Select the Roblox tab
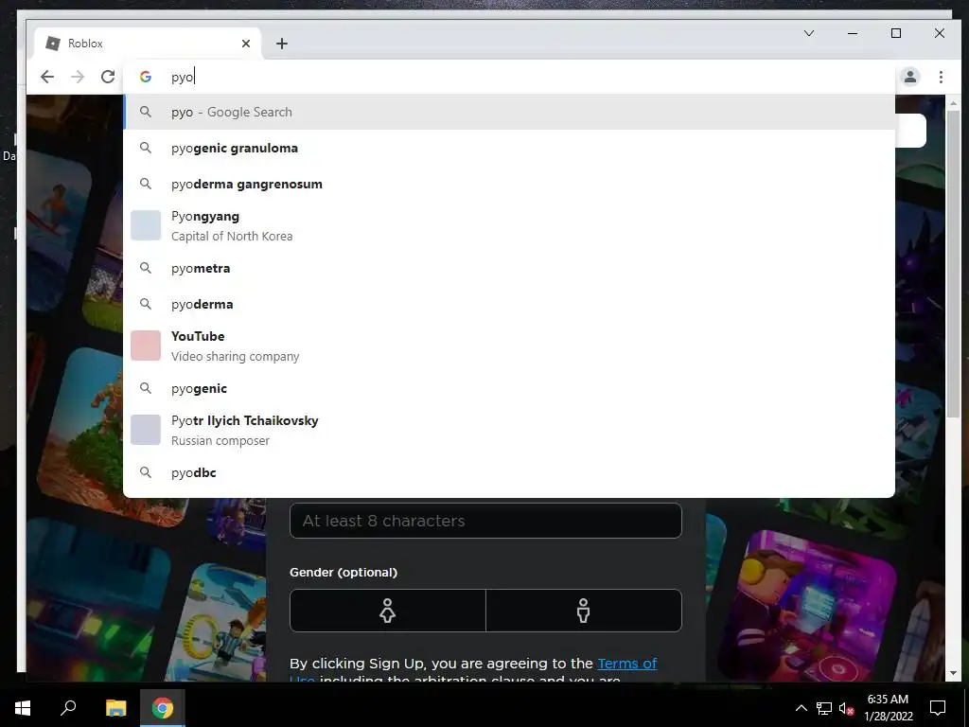This screenshot has width=969, height=727. coord(149,44)
